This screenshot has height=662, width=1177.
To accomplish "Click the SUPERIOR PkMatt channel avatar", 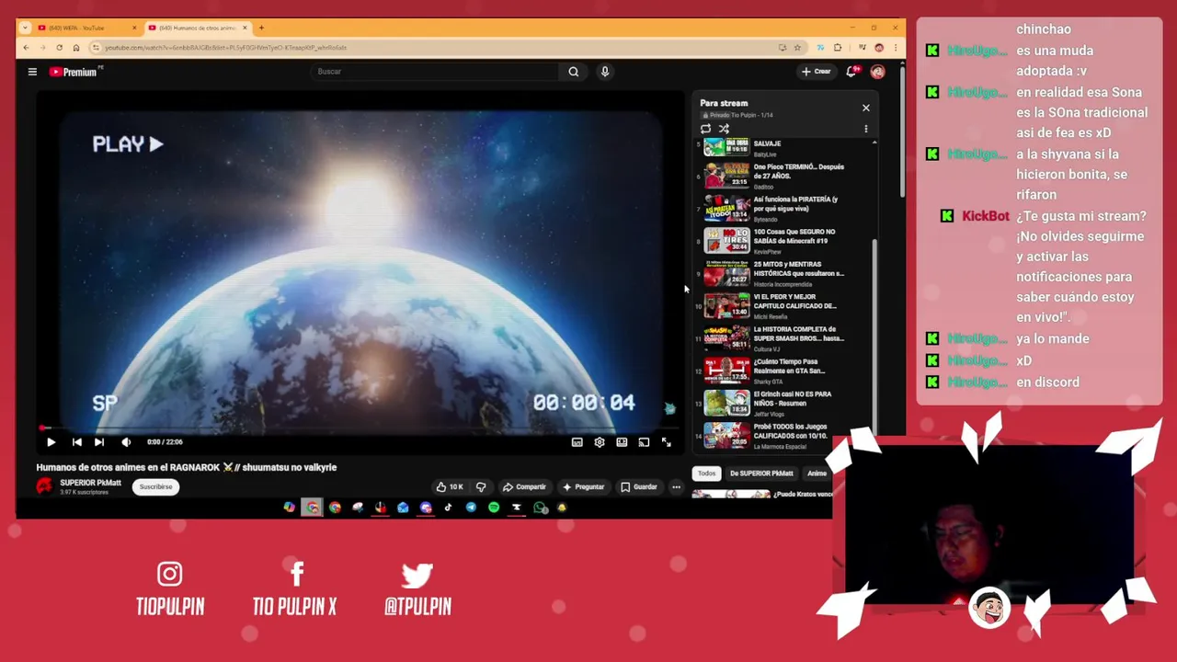I will pyautogui.click(x=44, y=486).
